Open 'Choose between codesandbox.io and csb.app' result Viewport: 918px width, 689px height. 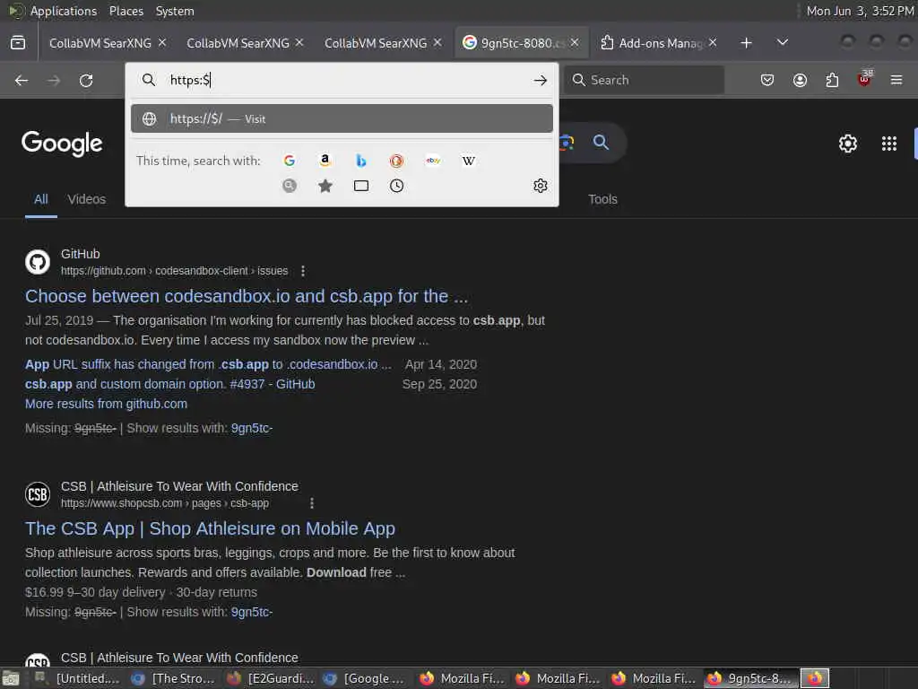tap(247, 296)
